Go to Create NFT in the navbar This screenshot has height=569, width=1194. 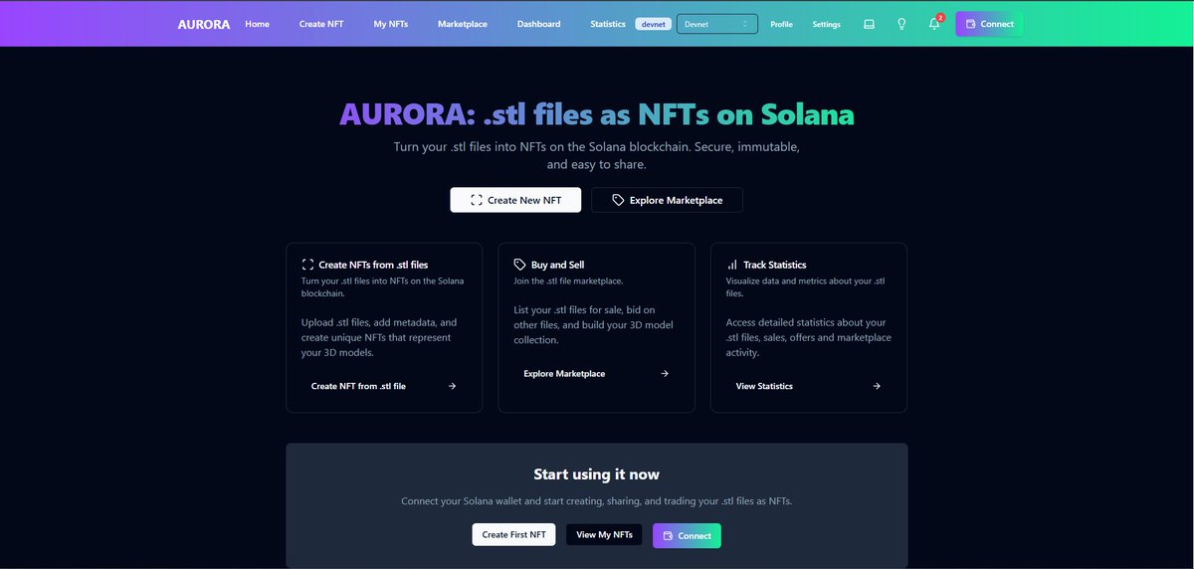click(x=321, y=24)
